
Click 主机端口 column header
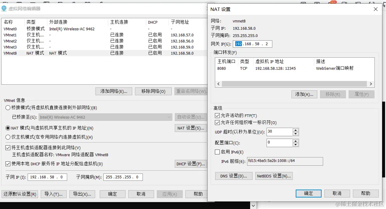(x=227, y=61)
